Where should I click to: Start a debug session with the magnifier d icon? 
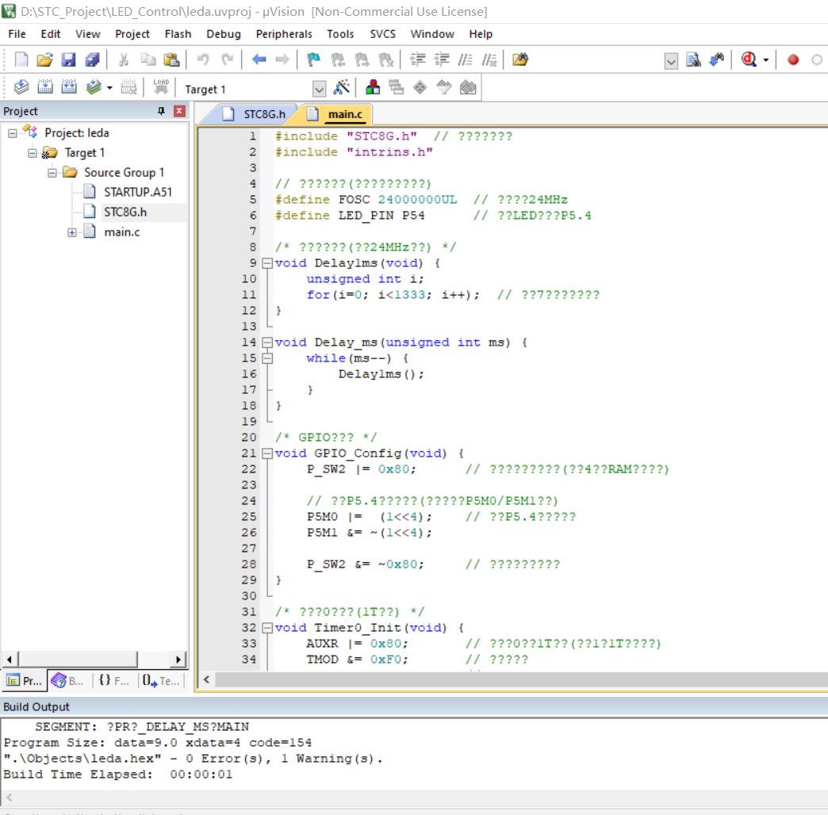749,59
